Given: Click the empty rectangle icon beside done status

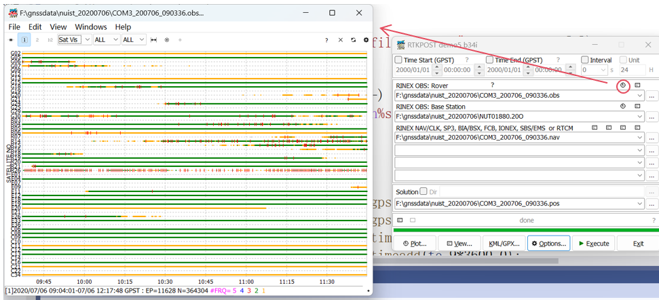Looking at the screenshot, I should (413, 220).
